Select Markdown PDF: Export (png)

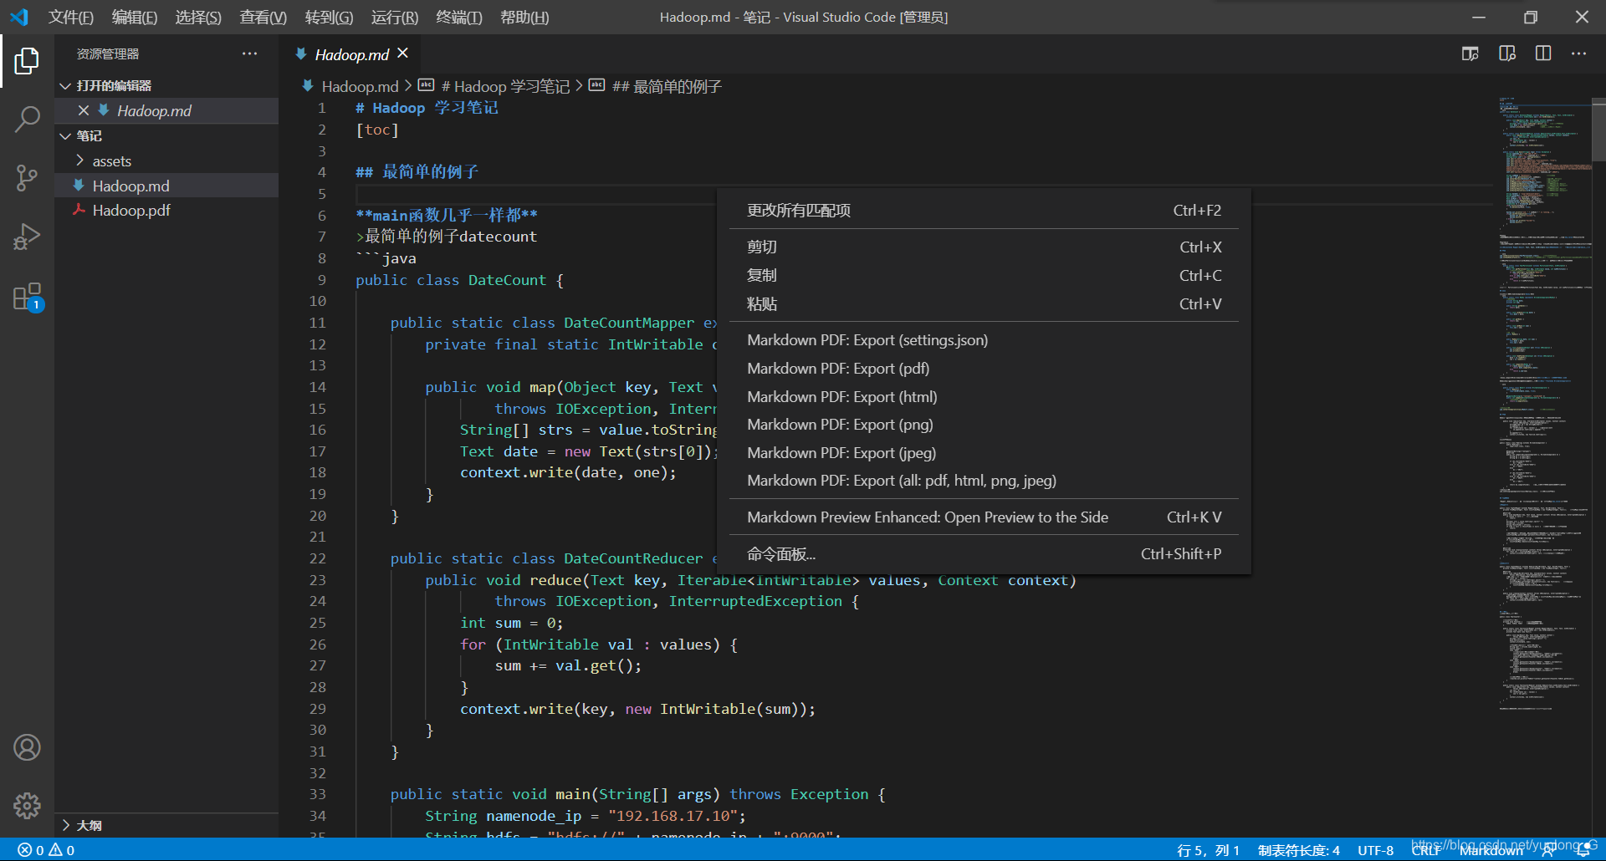[984, 425]
